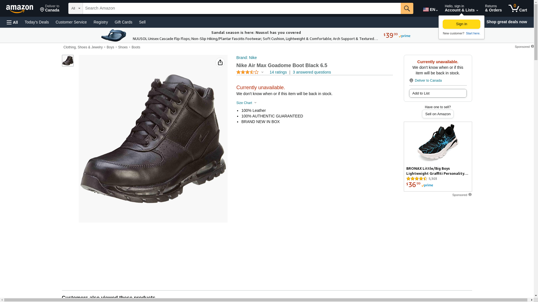Click the magnifying glass search button
This screenshot has width=538, height=302.
pyautogui.click(x=407, y=8)
